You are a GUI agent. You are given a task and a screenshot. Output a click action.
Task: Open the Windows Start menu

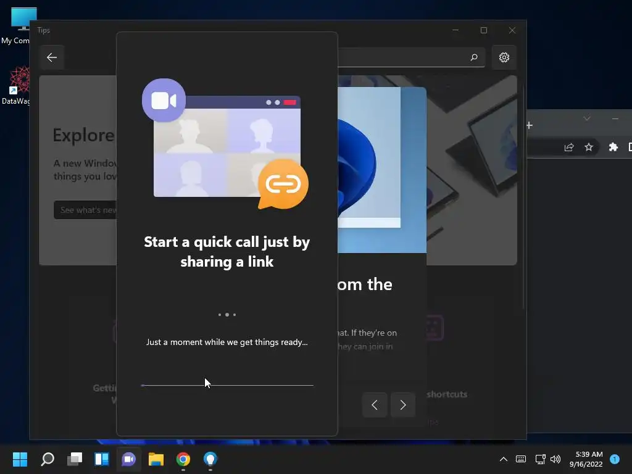coord(20,459)
